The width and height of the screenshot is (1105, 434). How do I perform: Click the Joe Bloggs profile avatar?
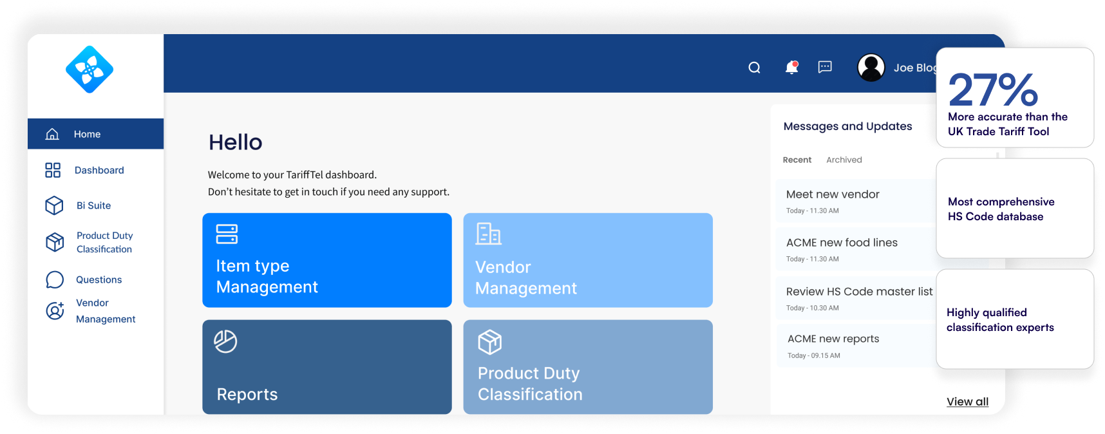point(871,68)
